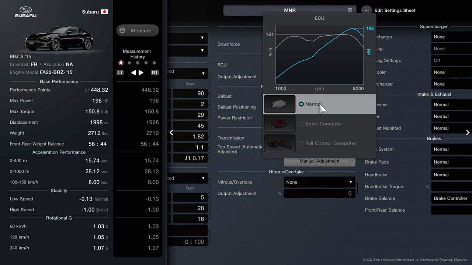The image size is (472, 265).
Task: Click the rear value 1.82 field
Action: (190, 137)
